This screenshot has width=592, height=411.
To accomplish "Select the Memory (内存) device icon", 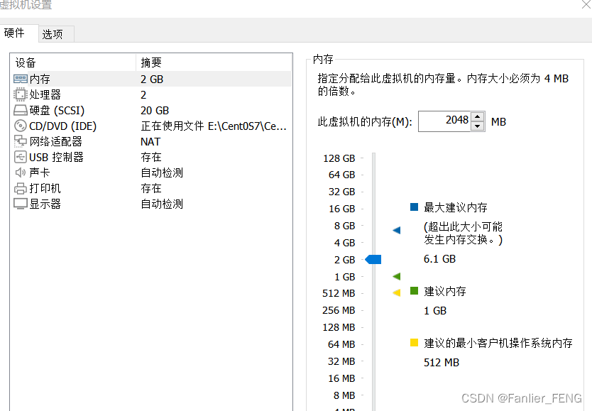I will (21, 78).
